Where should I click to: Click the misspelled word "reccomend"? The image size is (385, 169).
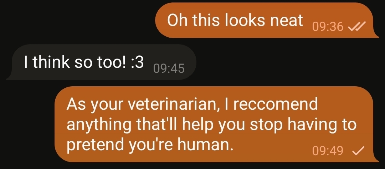pyautogui.click(x=275, y=104)
